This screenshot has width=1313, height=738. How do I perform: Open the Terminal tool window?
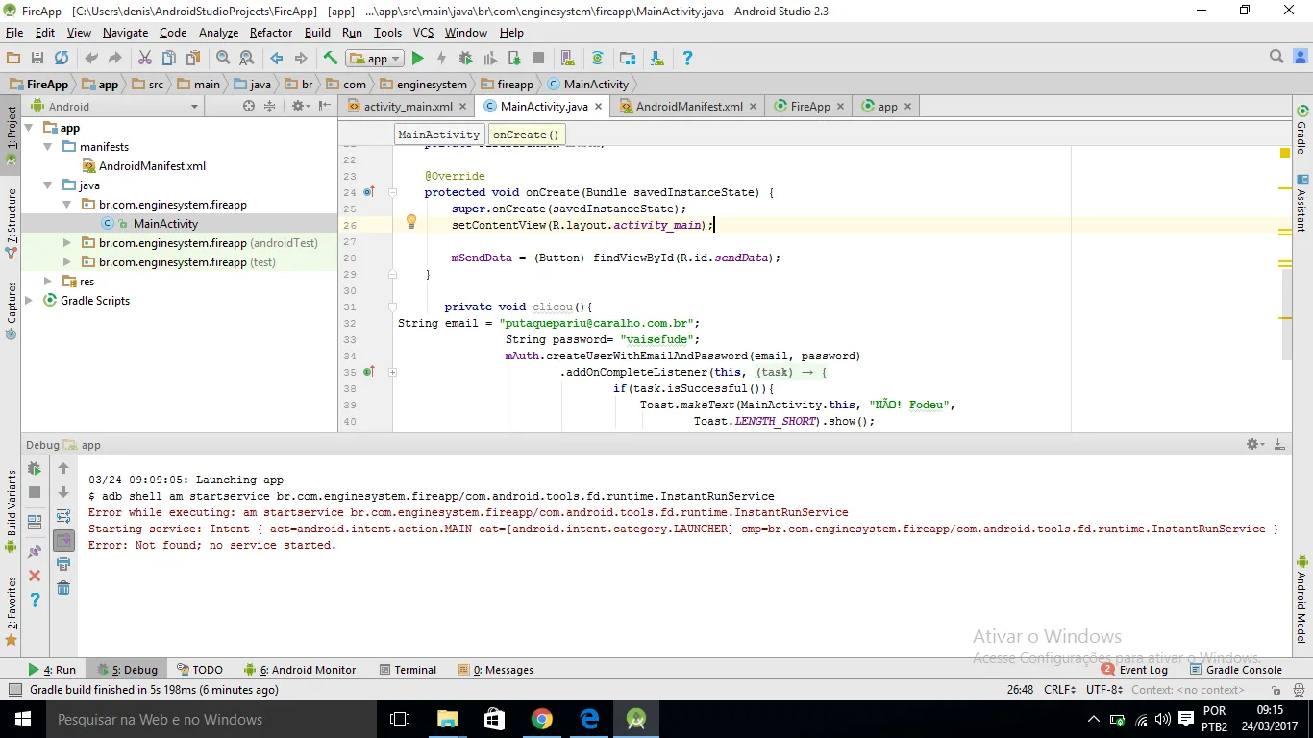(414, 670)
